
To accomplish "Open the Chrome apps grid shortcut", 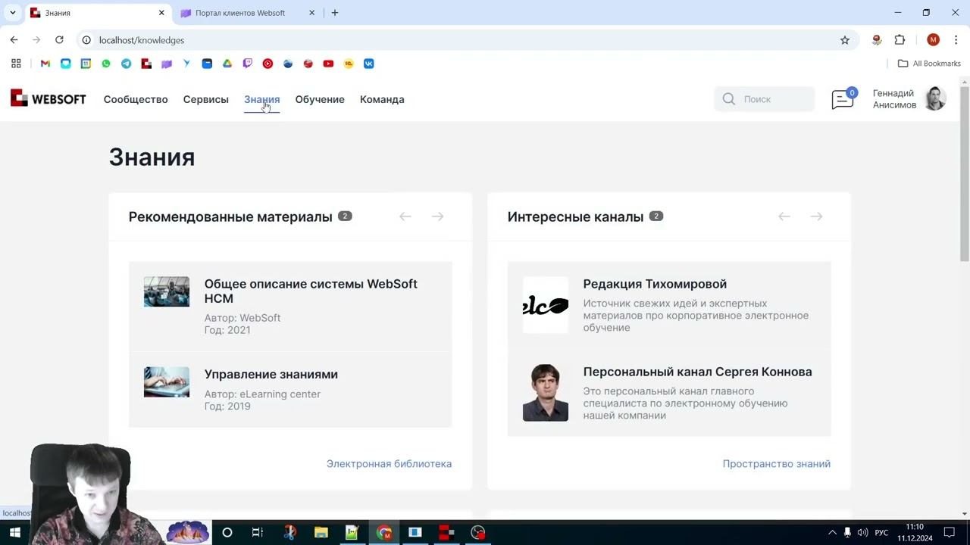I will pyautogui.click(x=16, y=64).
